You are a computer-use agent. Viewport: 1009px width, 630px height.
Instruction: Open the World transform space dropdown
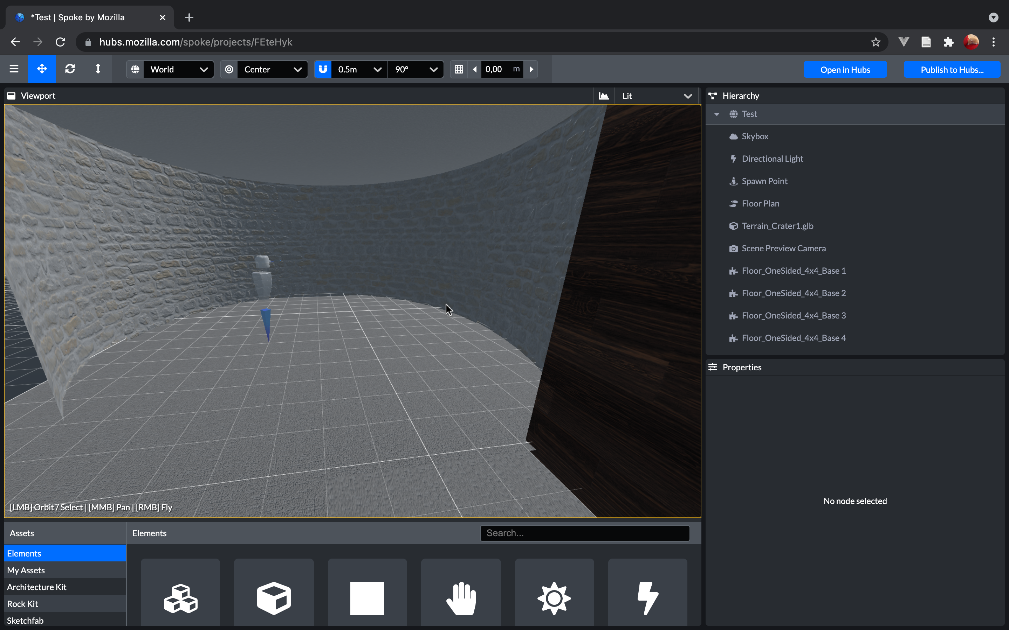click(178, 69)
